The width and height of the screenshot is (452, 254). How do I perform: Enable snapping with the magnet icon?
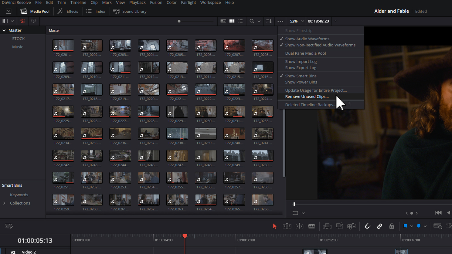(368, 226)
